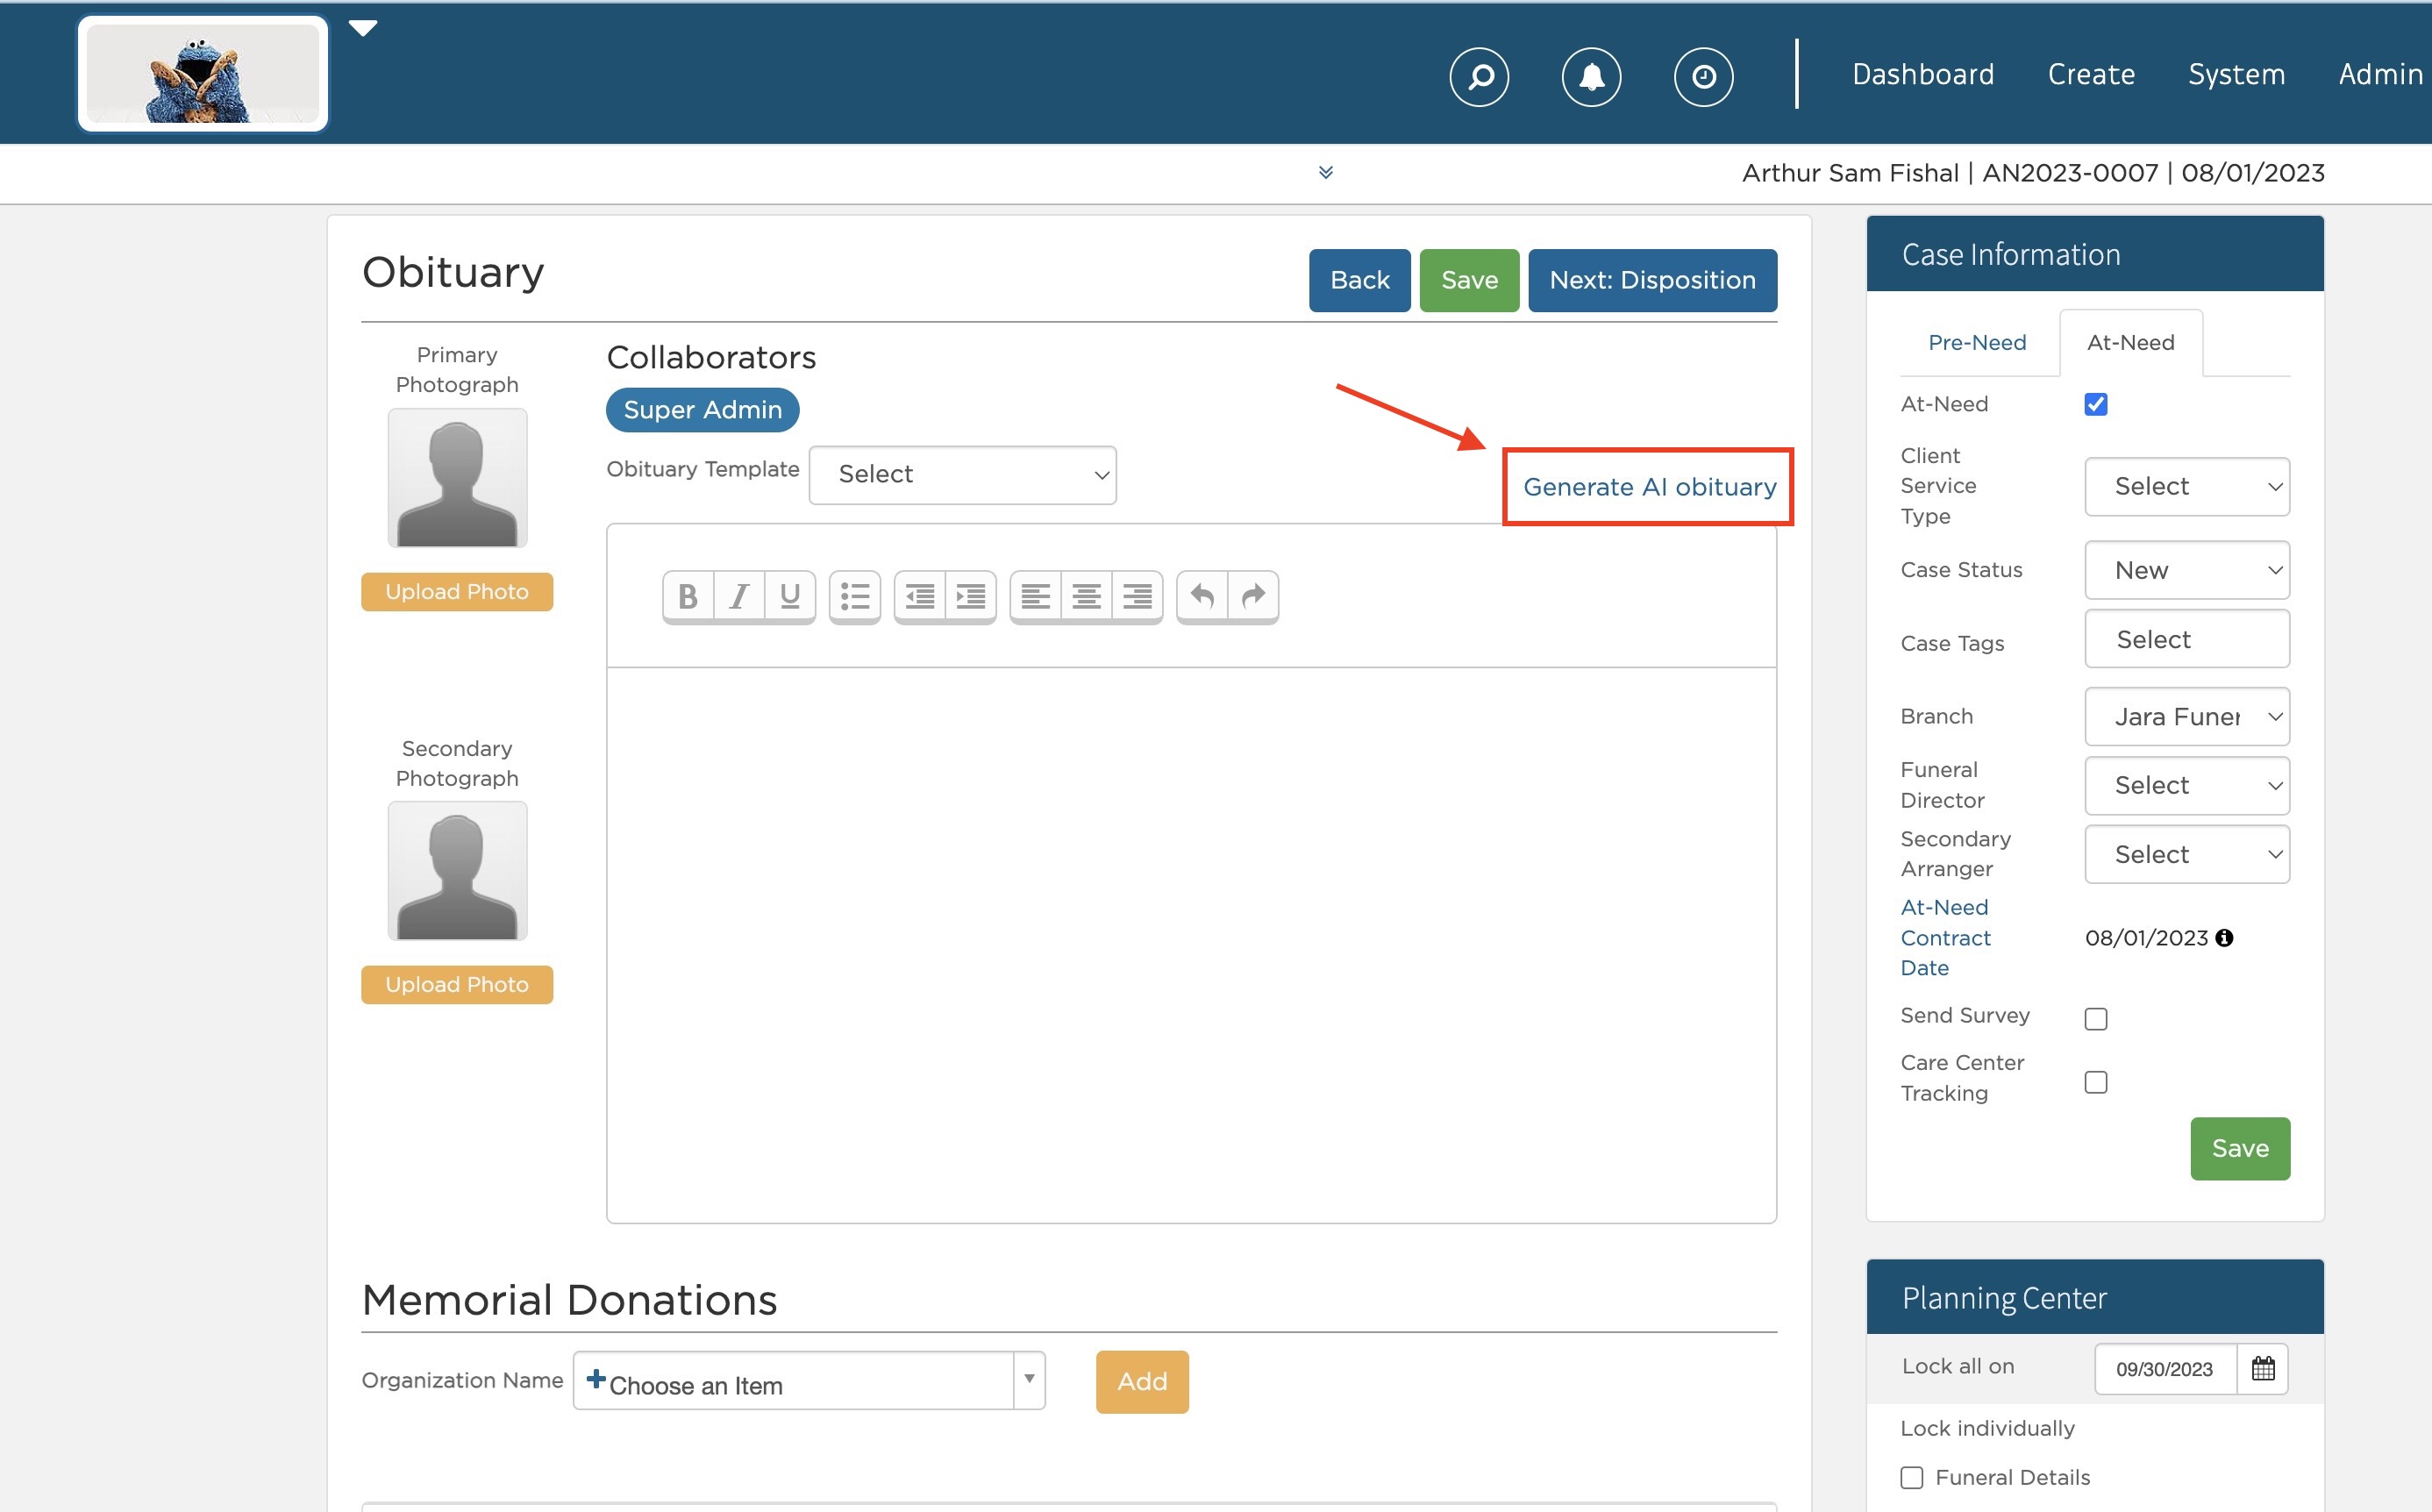Center align text in editor toolbar
Image resolution: width=2432 pixels, height=1512 pixels.
pos(1086,596)
